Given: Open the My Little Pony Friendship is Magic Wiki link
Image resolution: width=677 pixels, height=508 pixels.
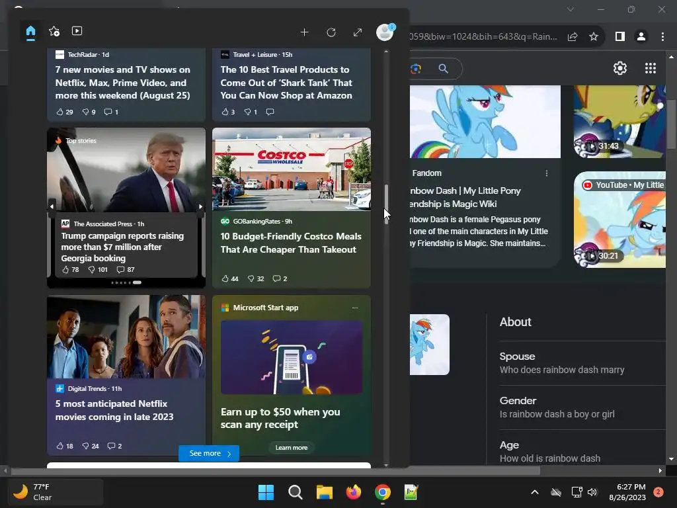Looking at the screenshot, I should (x=465, y=197).
